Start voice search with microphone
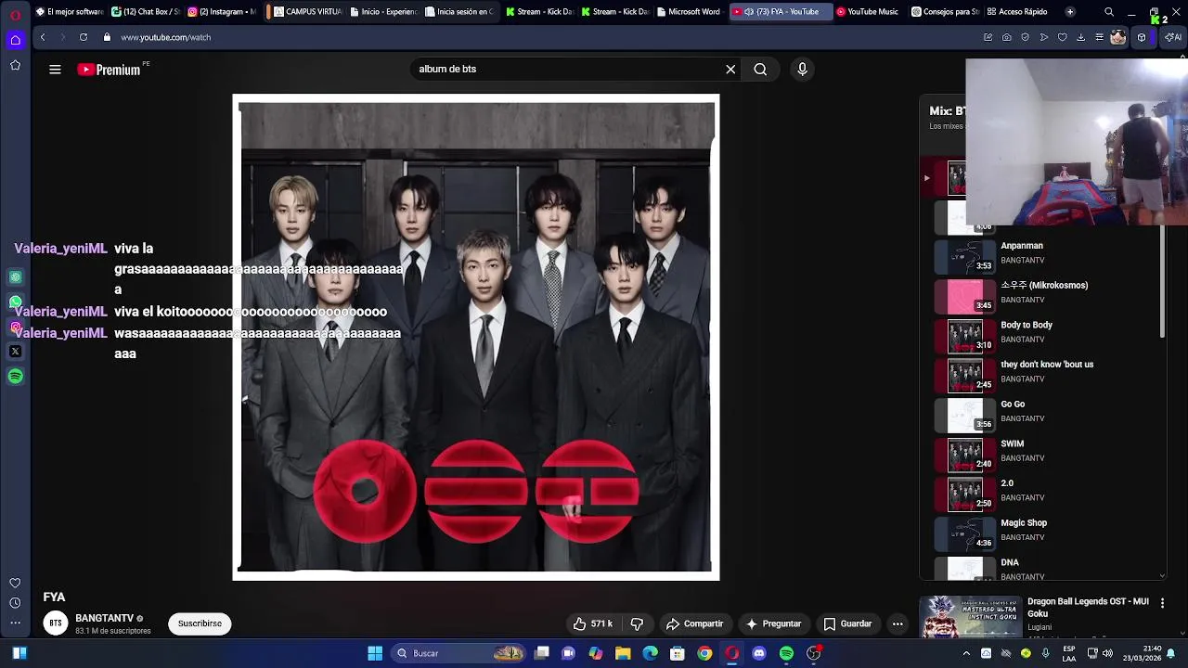The height and width of the screenshot is (668, 1188). pyautogui.click(x=802, y=70)
